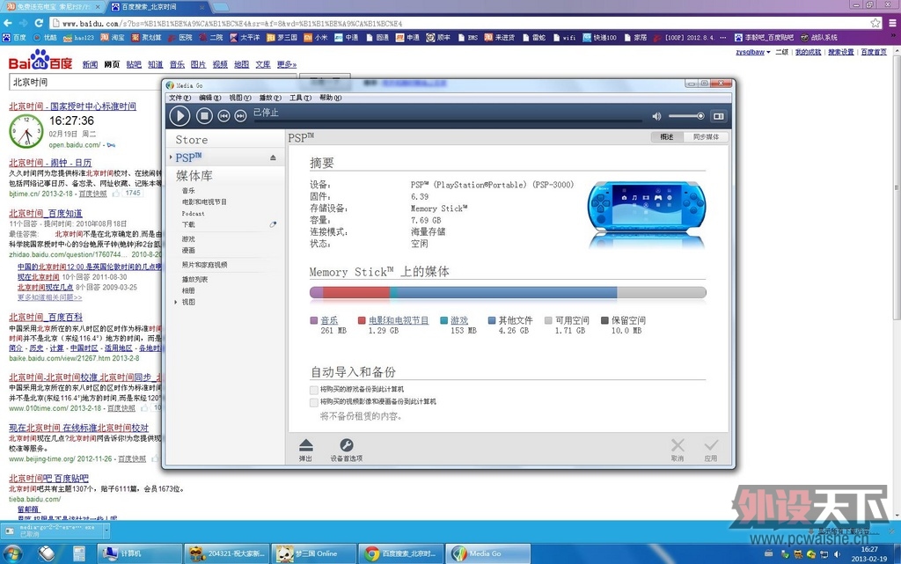
Task: Open 计算机 taskbar item
Action: [x=140, y=553]
